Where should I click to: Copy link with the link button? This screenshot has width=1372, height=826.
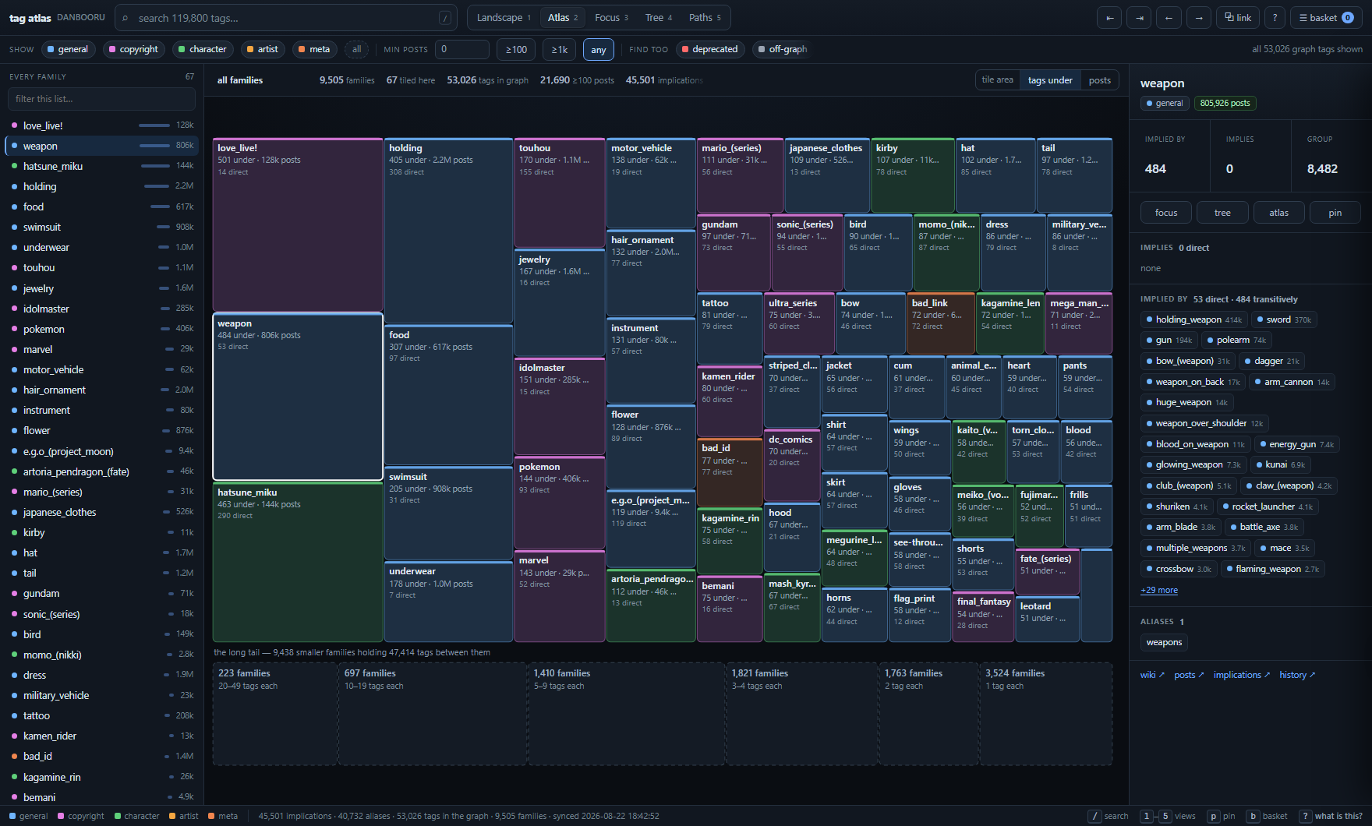(x=1238, y=18)
